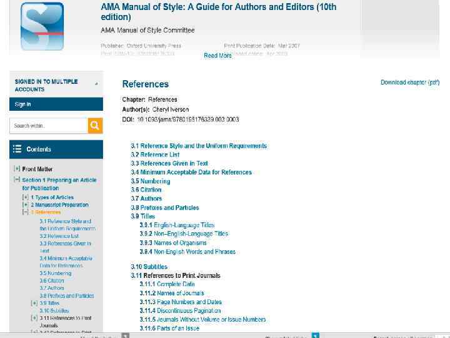Expand the 3.9 Titles sidebar node

tap(34, 303)
